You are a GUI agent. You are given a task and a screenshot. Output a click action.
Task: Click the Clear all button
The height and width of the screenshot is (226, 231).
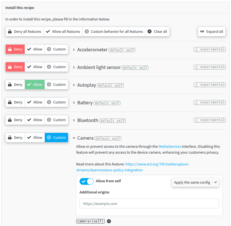[157, 32]
